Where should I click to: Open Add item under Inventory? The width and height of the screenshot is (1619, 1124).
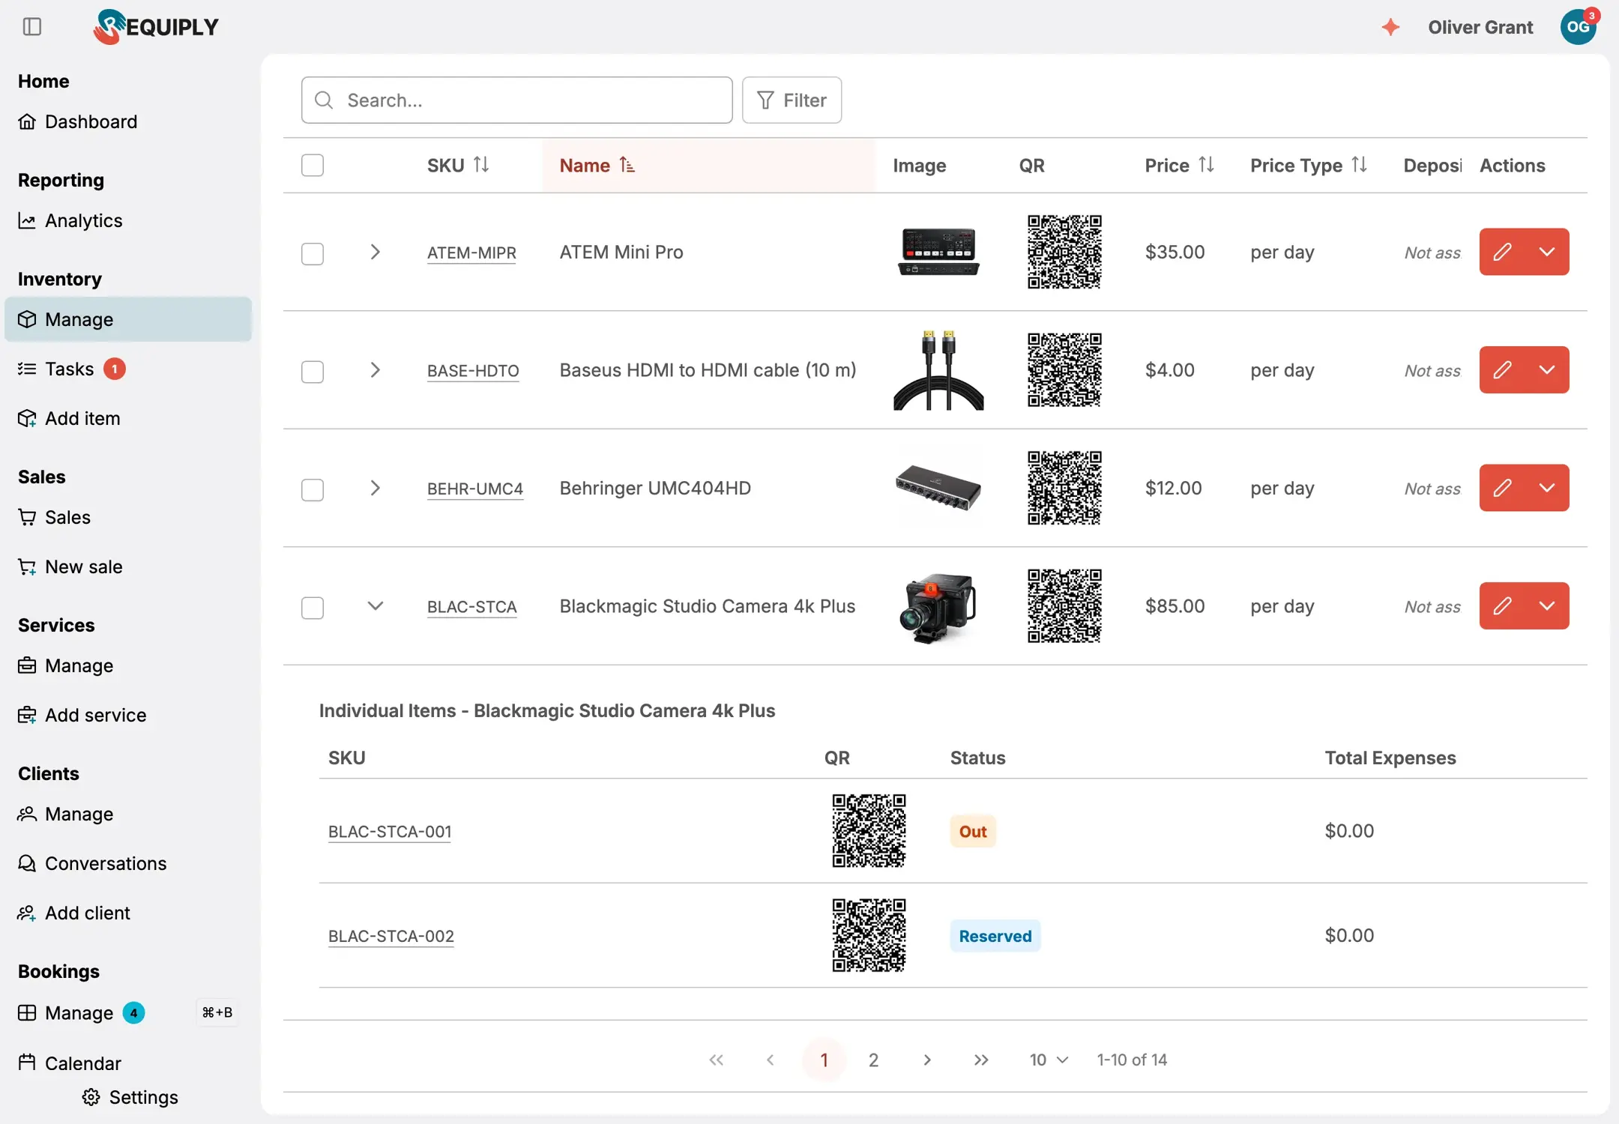tap(128, 418)
